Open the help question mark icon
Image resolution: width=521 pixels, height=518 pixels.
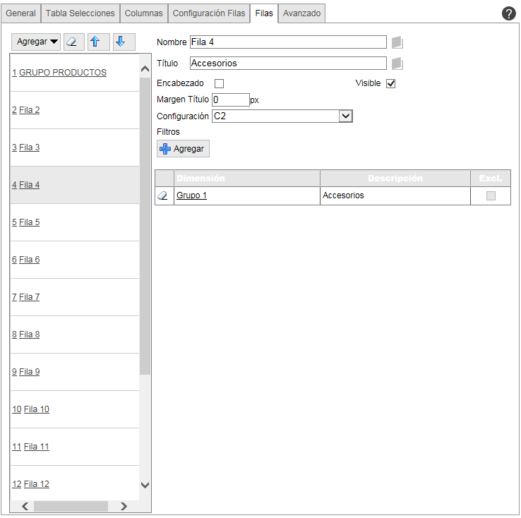(x=508, y=13)
